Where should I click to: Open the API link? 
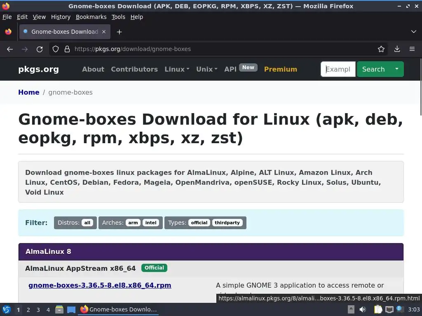pos(230,69)
